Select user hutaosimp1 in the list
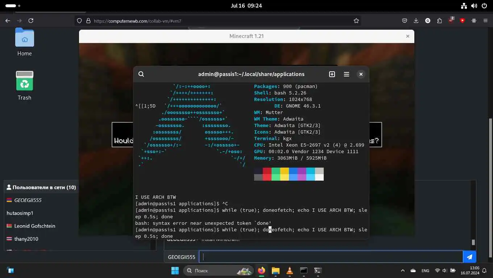Screen dimensions: 493x278 pos(20,213)
